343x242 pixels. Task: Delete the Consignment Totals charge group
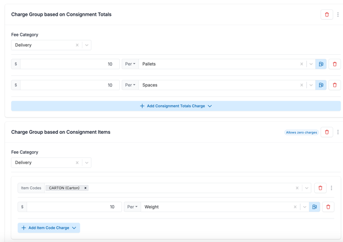(327, 15)
